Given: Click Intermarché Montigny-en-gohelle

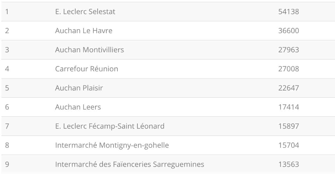Looking at the screenshot, I should [112, 145].
